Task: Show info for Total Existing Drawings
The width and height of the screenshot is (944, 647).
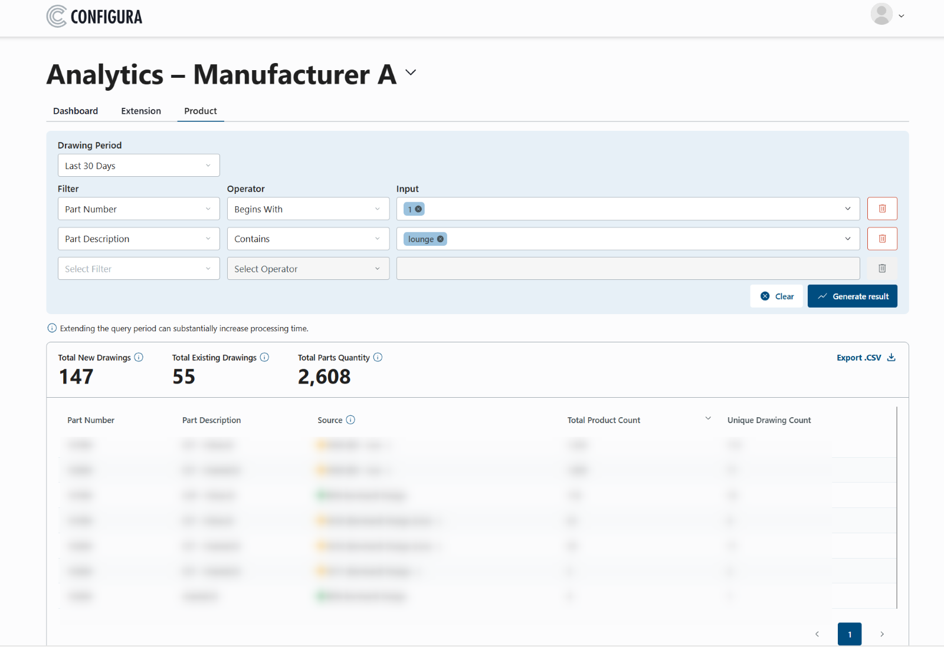Action: click(x=264, y=357)
